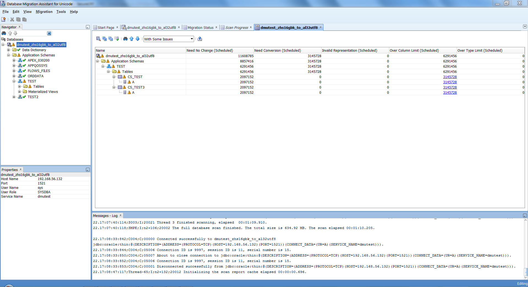Open 3145728 link for column A under CS_TEST
Viewport: 528px width, 287px height.
click(x=450, y=82)
